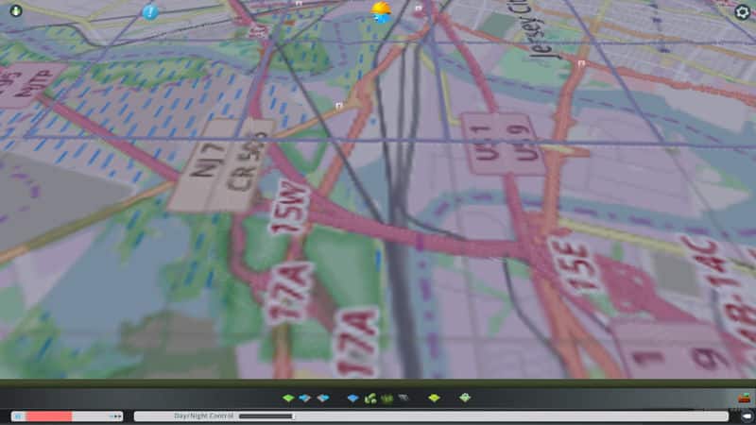Screen dimensions: 756x425
Task: Click the simulation speed arrows
Action: pyautogui.click(x=115, y=416)
